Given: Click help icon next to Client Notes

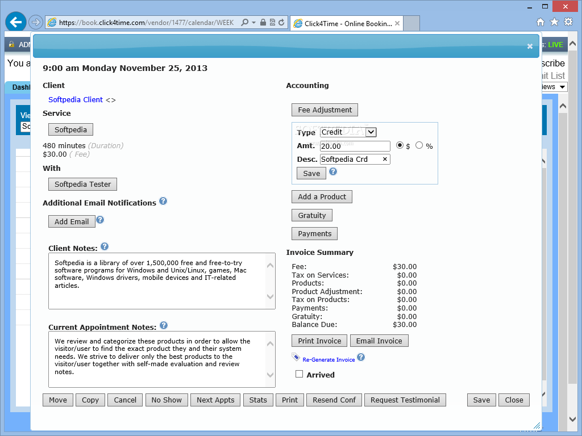Looking at the screenshot, I should (105, 246).
